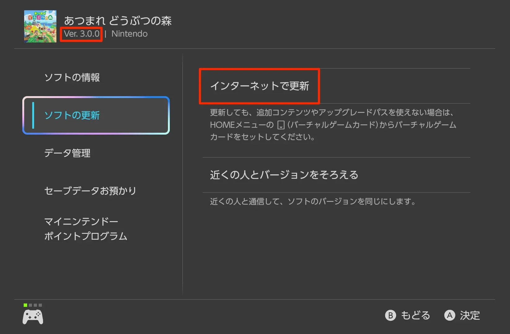
Task: Open マイニンテンドー ポイントプログラム
Action: coord(86,229)
